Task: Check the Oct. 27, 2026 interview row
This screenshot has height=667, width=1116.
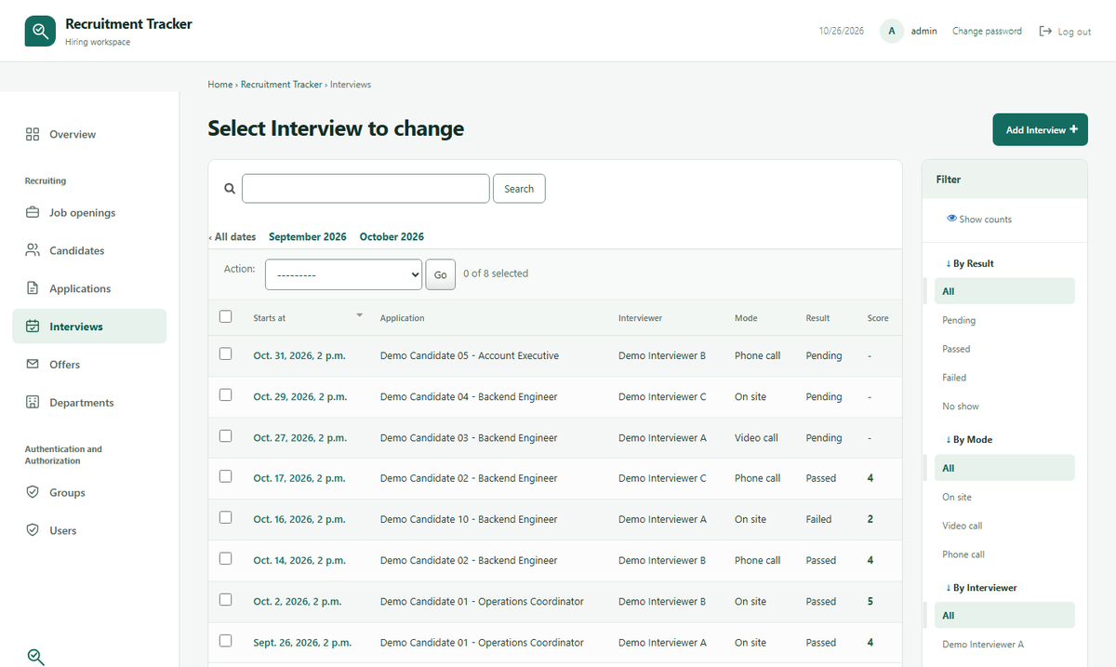Action: tap(225, 435)
